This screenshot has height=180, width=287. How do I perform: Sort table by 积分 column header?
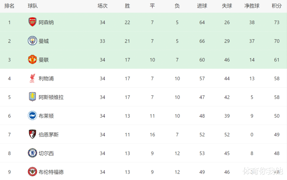pos(276,6)
